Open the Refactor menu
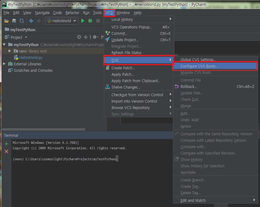The image size is (260, 207). (72, 13)
